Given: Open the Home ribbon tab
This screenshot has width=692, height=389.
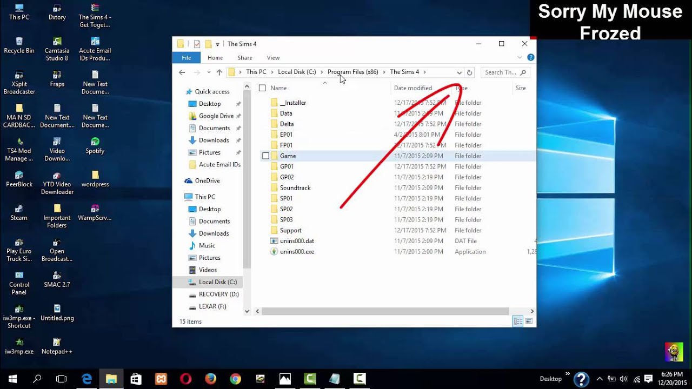Looking at the screenshot, I should point(215,58).
